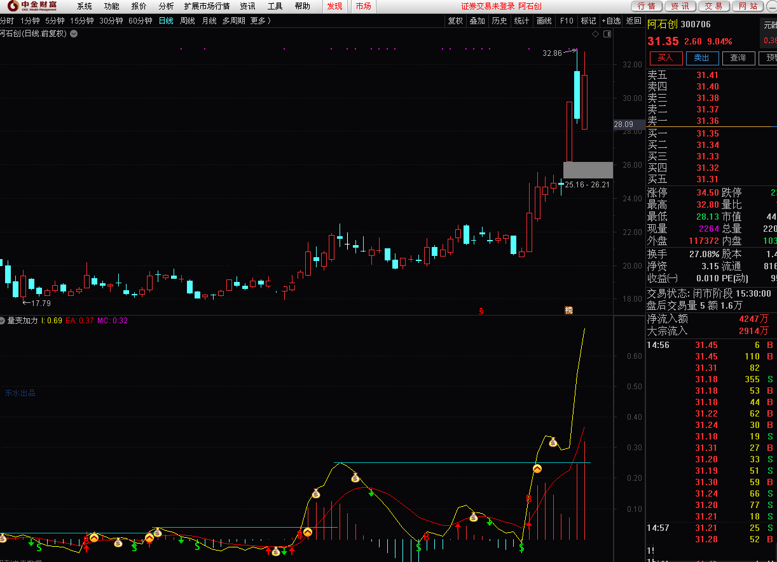Open the 功能 menu
Viewport: 777px width, 562px height.
pos(111,6)
